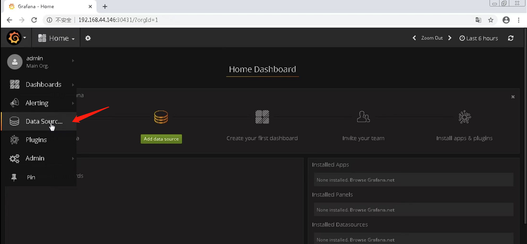This screenshot has width=527, height=244.
Task: Click the Pin pushpin icon
Action: 14,177
